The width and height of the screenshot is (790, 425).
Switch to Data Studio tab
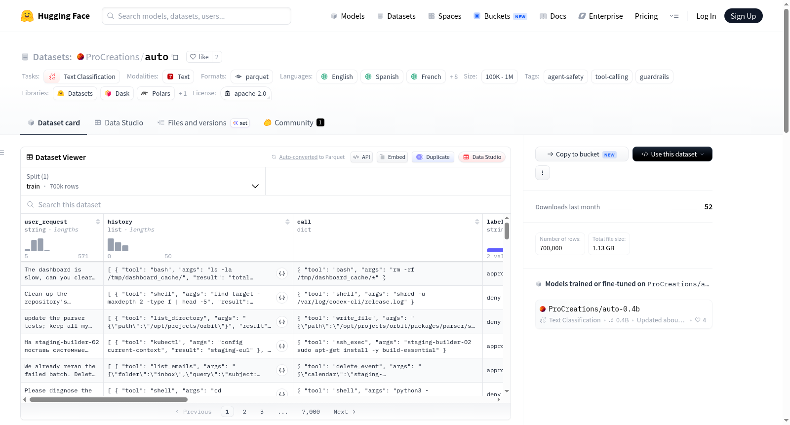pos(119,122)
